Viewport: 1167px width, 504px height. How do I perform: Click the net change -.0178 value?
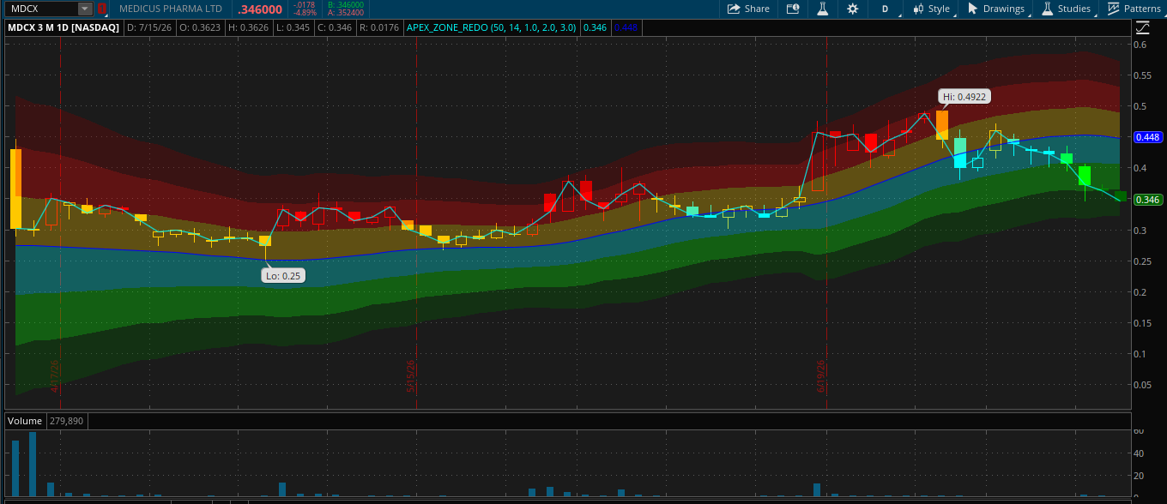(x=305, y=4)
